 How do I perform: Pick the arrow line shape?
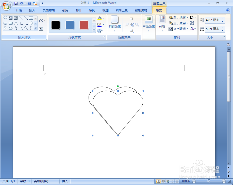(x=26, y=18)
